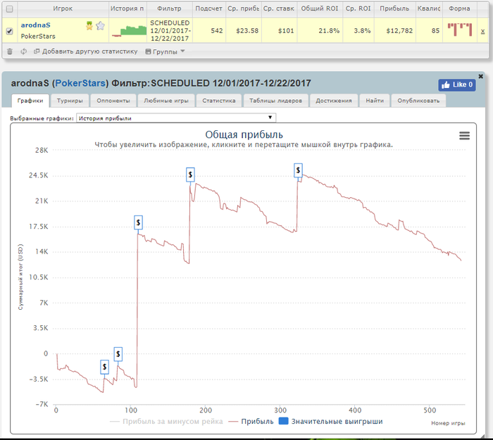Open the Статистика tab
The height and width of the screenshot is (440, 493).
click(x=219, y=101)
